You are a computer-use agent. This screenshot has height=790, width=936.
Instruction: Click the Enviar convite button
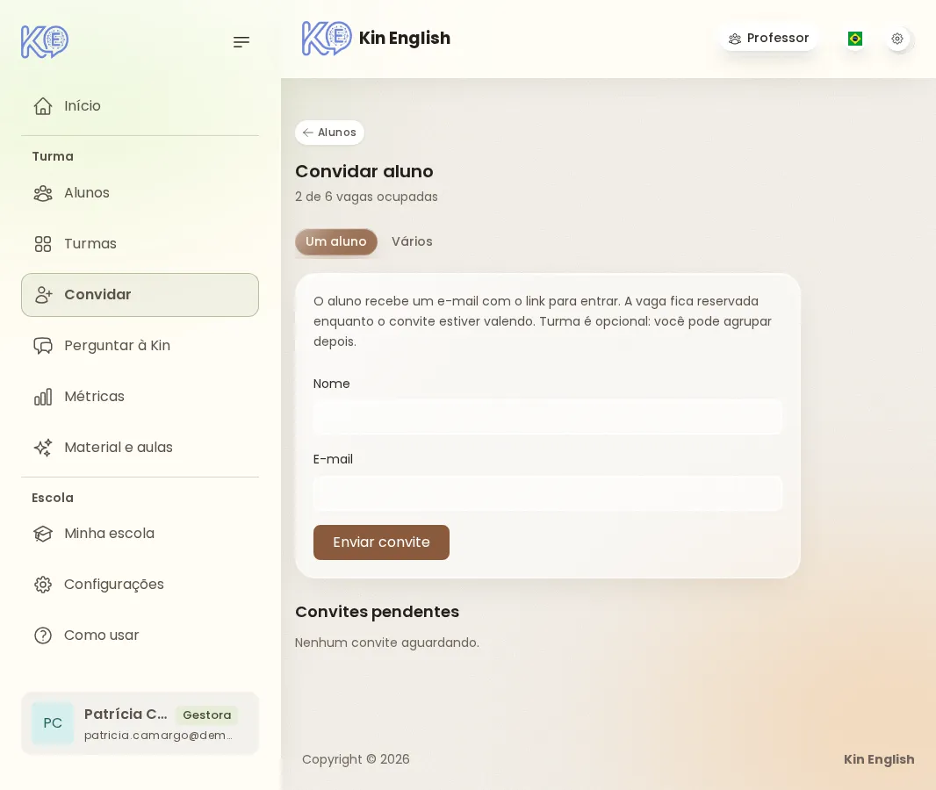pos(381,542)
